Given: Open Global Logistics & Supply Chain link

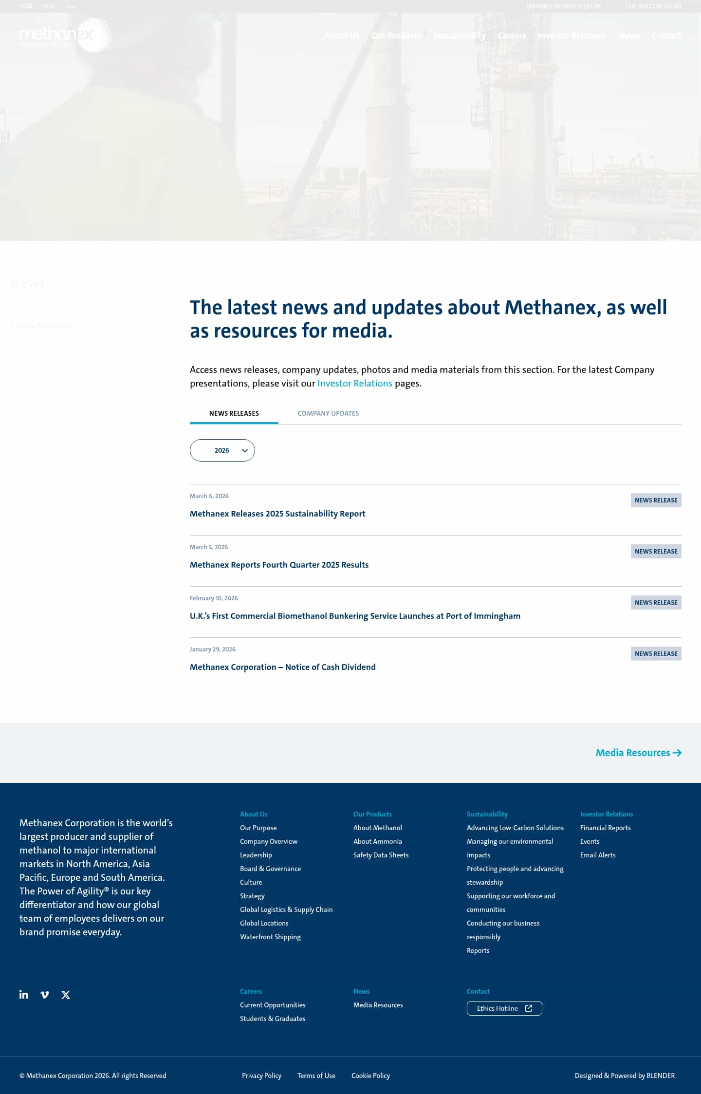Looking at the screenshot, I should point(286,909).
